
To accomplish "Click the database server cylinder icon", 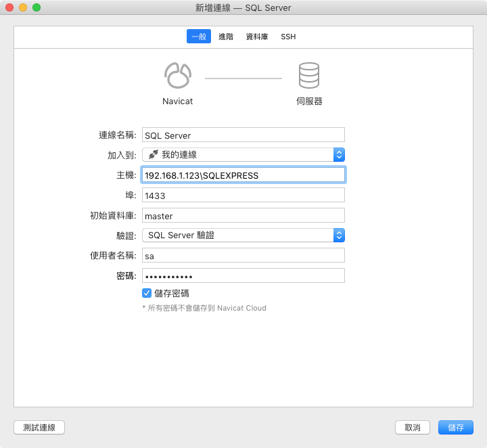I will [x=308, y=76].
